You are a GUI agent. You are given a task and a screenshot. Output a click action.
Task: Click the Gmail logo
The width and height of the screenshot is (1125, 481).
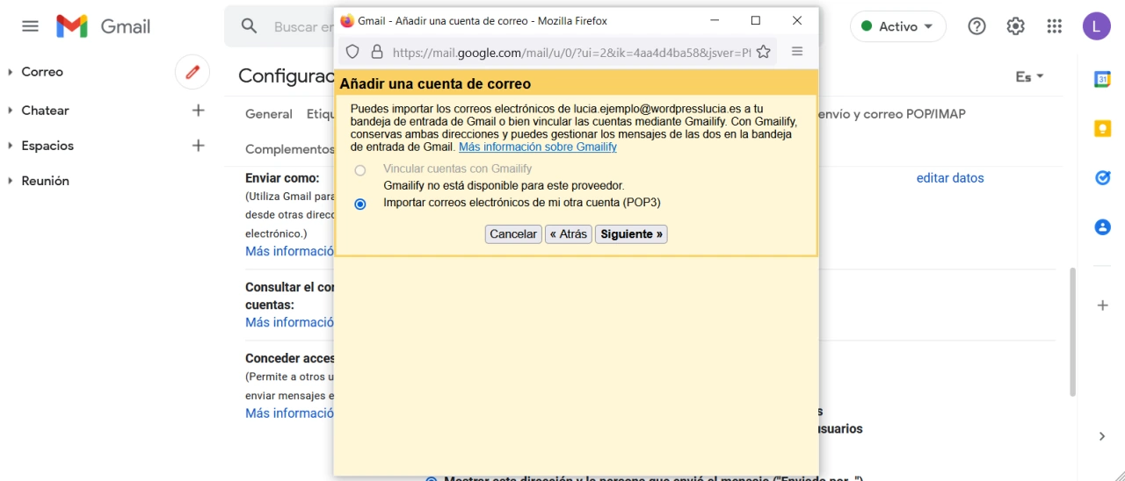coord(104,26)
